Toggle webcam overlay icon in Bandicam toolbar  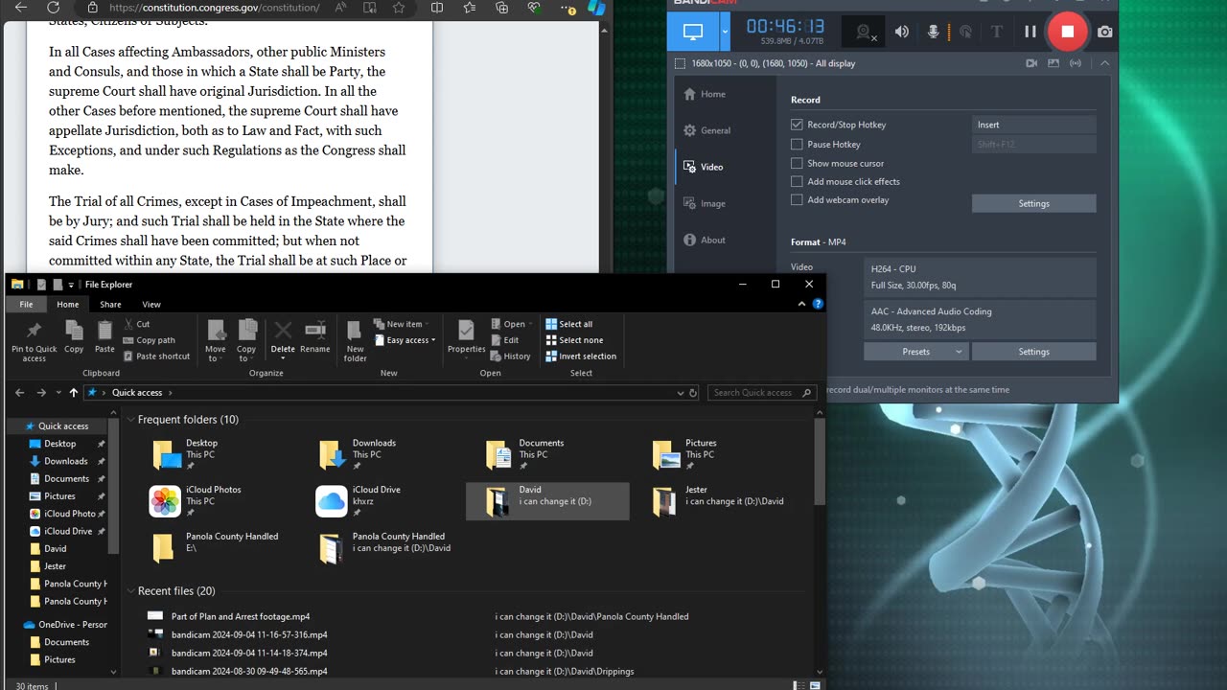click(865, 32)
